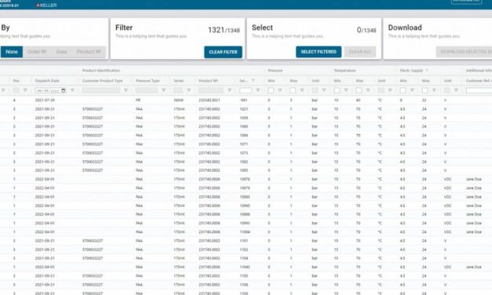The image size is (492, 295).
Task: Open the filter menu for the Pos column
Action: [25, 90]
